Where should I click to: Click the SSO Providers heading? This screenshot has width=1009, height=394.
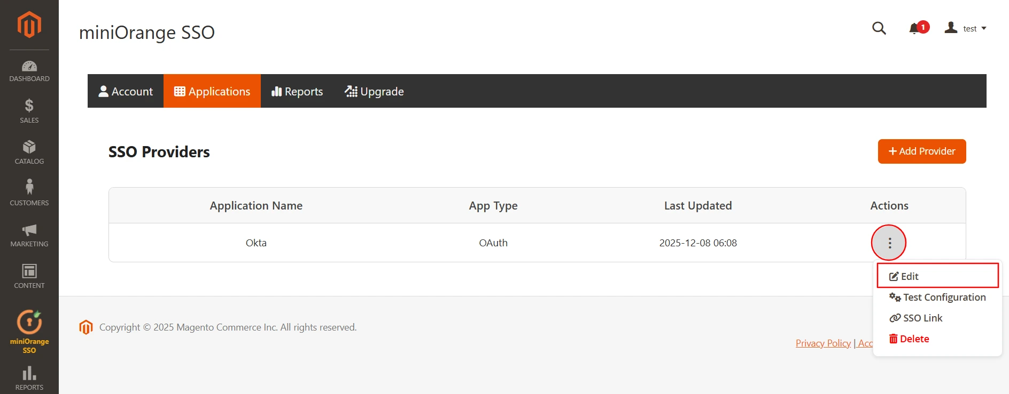159,152
